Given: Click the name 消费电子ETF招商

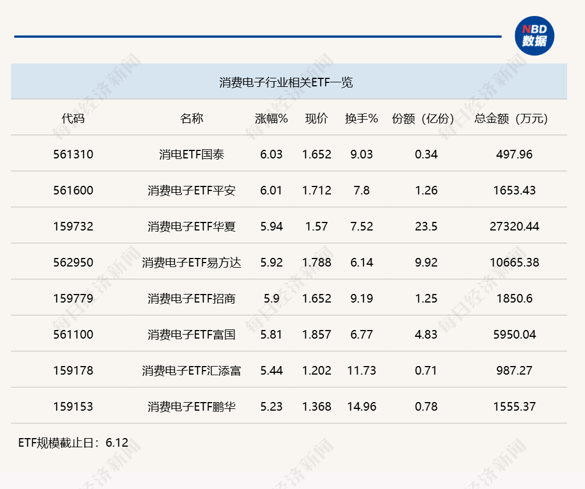Looking at the screenshot, I should [x=191, y=299].
